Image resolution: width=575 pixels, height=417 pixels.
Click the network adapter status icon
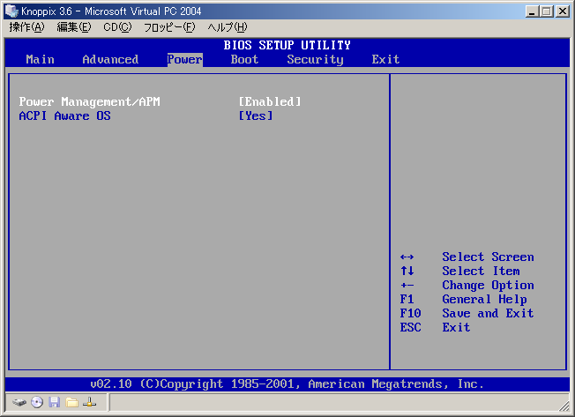pos(89,402)
